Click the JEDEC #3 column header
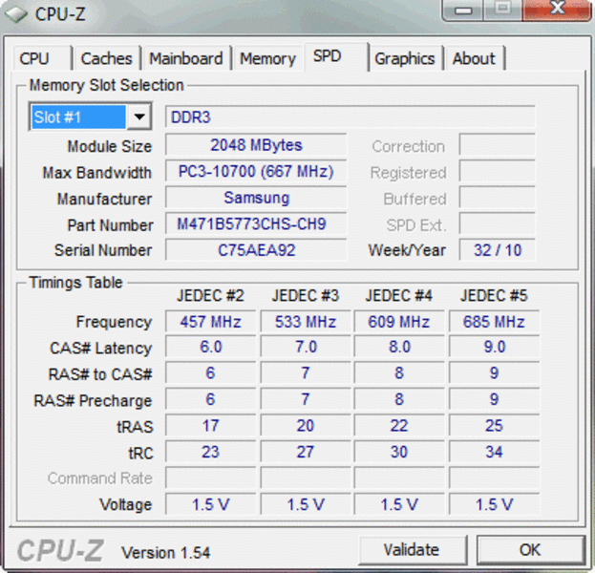 click(x=305, y=296)
